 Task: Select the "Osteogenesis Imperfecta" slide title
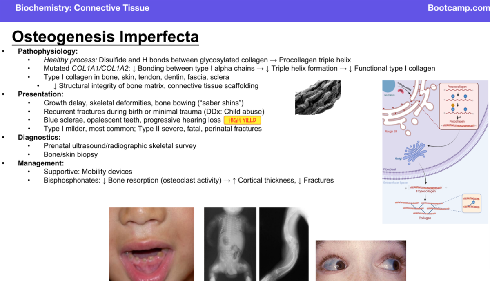pos(105,37)
